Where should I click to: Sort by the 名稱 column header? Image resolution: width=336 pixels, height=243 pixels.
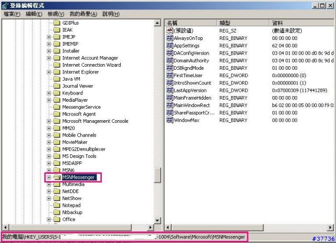191,23
